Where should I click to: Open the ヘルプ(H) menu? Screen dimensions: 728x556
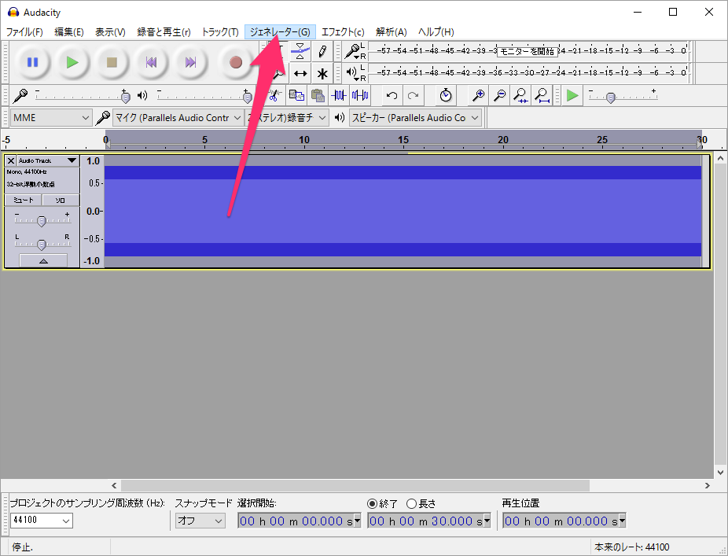[x=436, y=32]
